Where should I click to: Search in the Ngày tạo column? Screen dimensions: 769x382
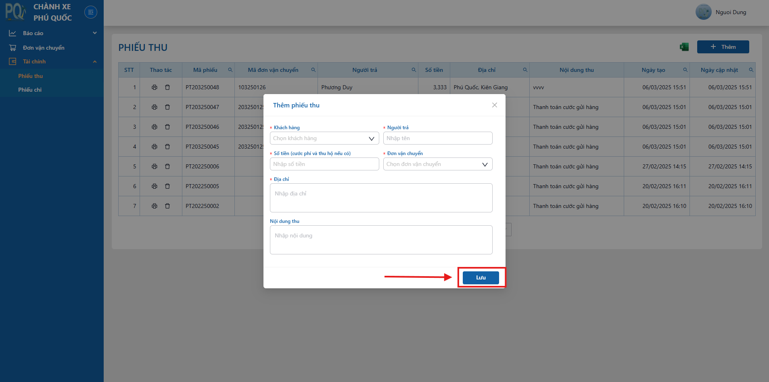point(685,70)
